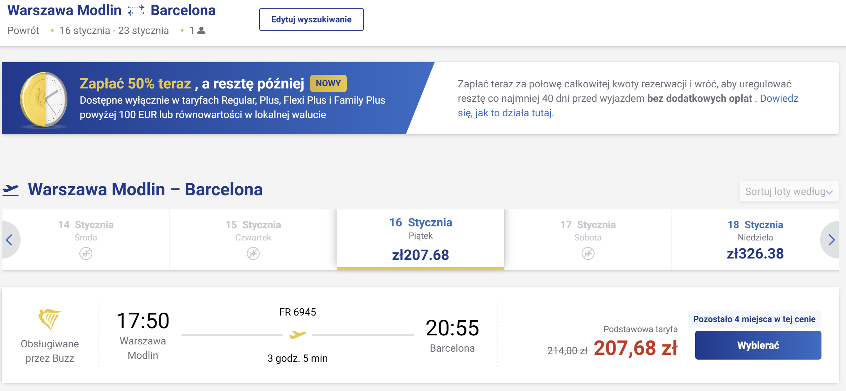Click the passenger person icon
This screenshot has height=391, width=846.
pyautogui.click(x=202, y=30)
